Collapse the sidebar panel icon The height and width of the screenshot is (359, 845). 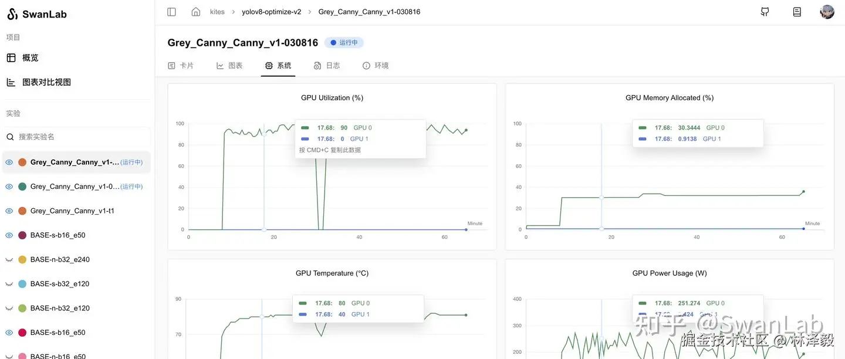pyautogui.click(x=171, y=12)
